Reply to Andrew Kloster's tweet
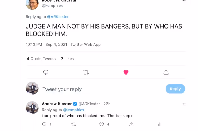This screenshot has height=131, width=198. pyautogui.click(x=44, y=124)
